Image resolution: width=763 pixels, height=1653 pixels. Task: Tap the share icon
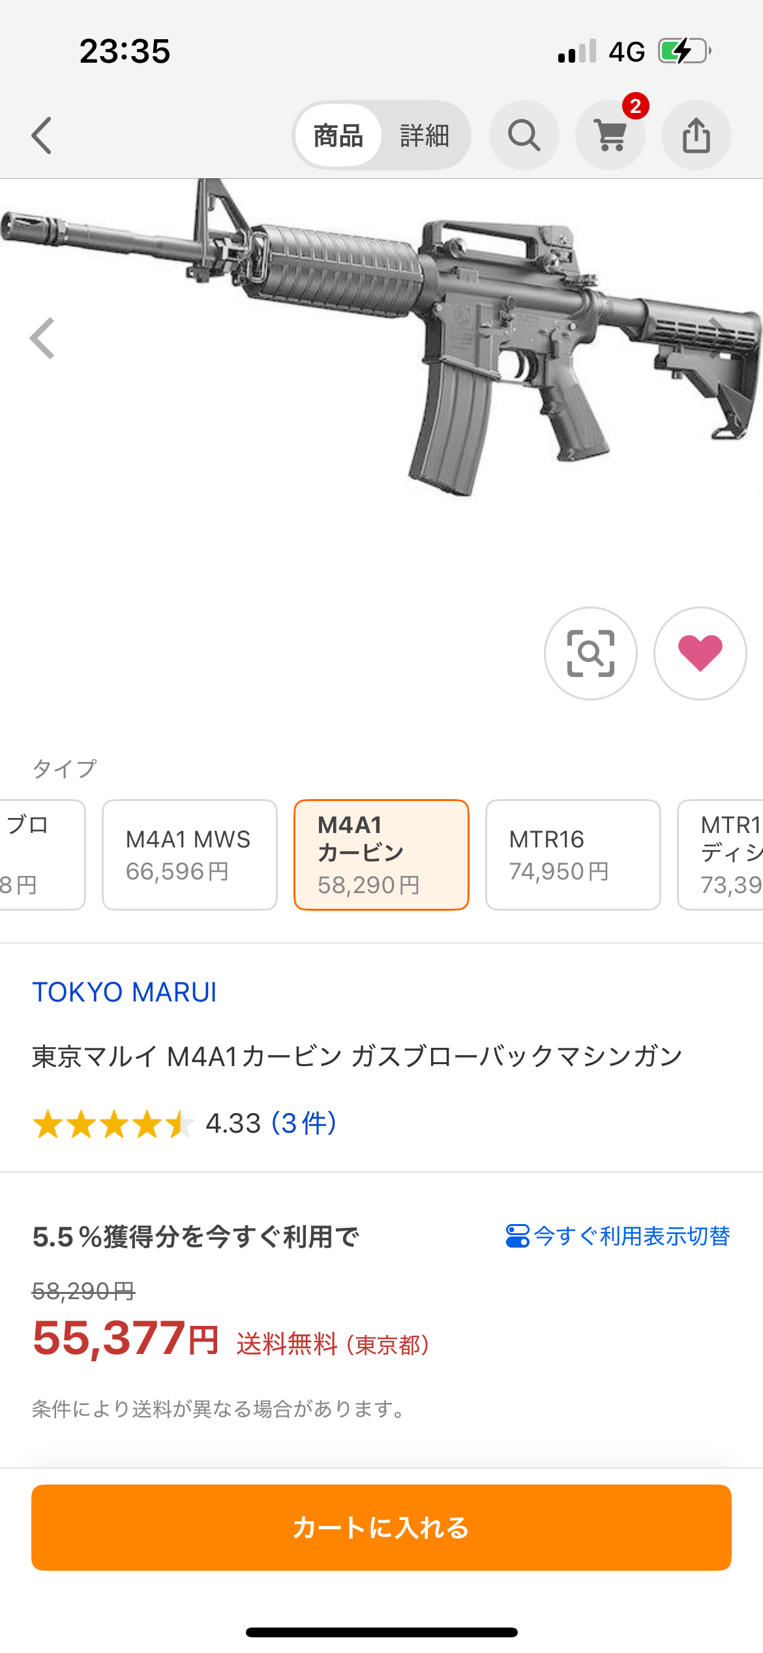click(696, 136)
